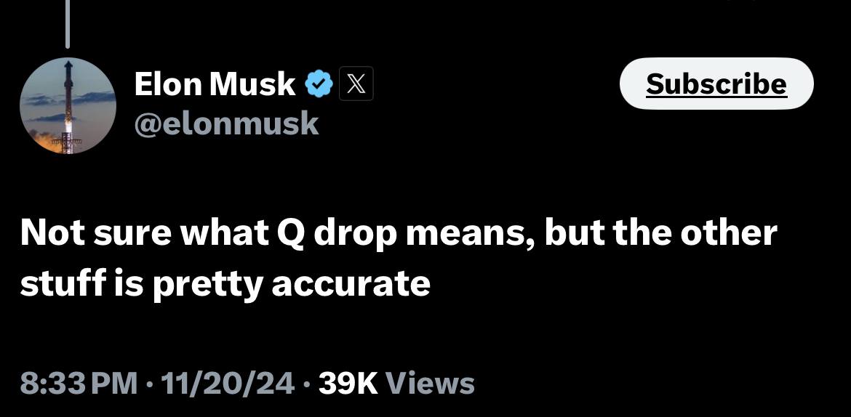Screen dimensions: 851x417
Task: Click the "stuff is pretty accurate" text line
Action: 225,284
